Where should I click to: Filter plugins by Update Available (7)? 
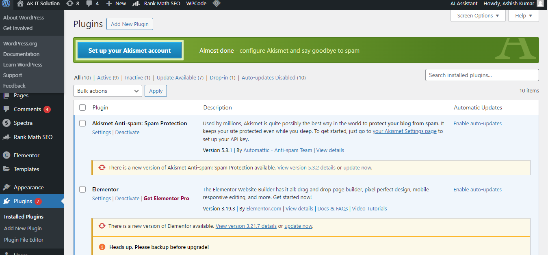click(x=180, y=77)
